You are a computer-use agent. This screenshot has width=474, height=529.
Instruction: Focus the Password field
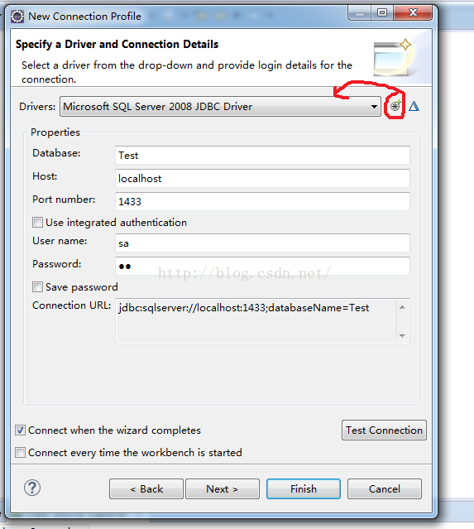262,266
